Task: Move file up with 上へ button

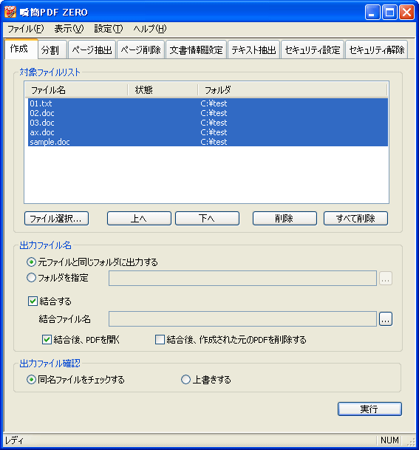Action: (x=139, y=219)
